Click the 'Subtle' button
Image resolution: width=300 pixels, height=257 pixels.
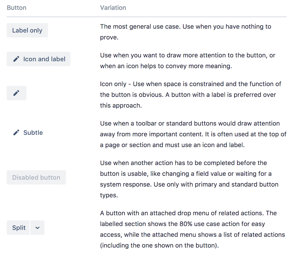[x=28, y=133]
